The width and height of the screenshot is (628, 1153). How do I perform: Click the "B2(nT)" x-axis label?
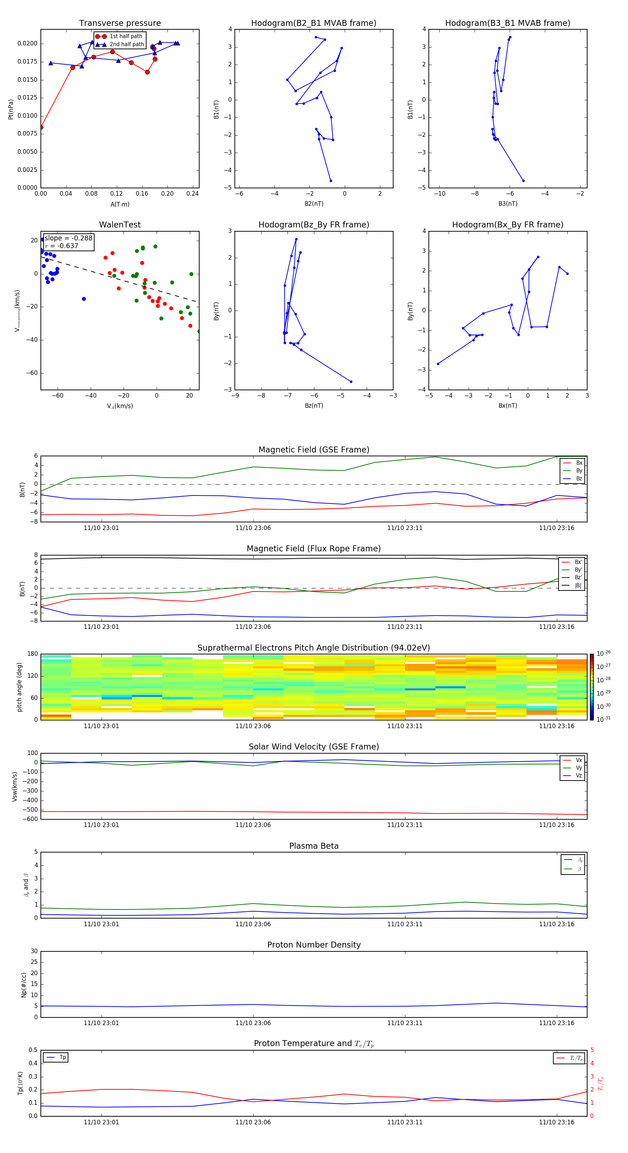click(x=314, y=204)
